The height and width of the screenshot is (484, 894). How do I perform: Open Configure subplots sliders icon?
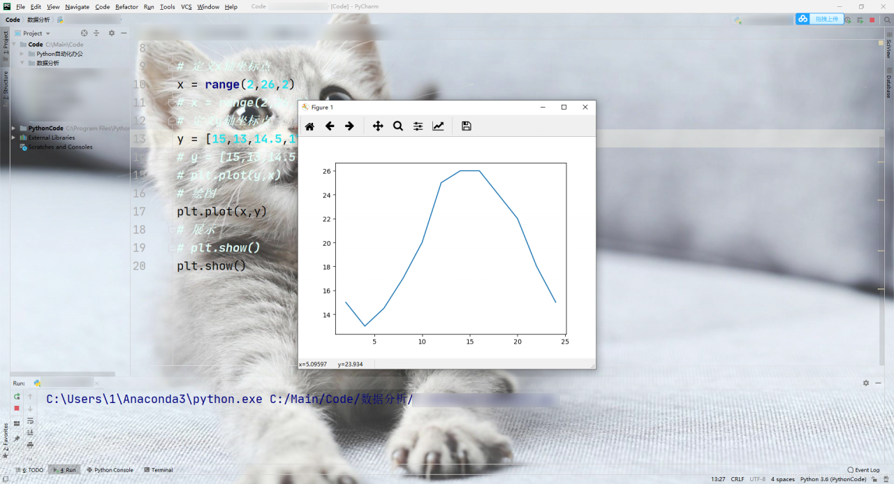[418, 126]
